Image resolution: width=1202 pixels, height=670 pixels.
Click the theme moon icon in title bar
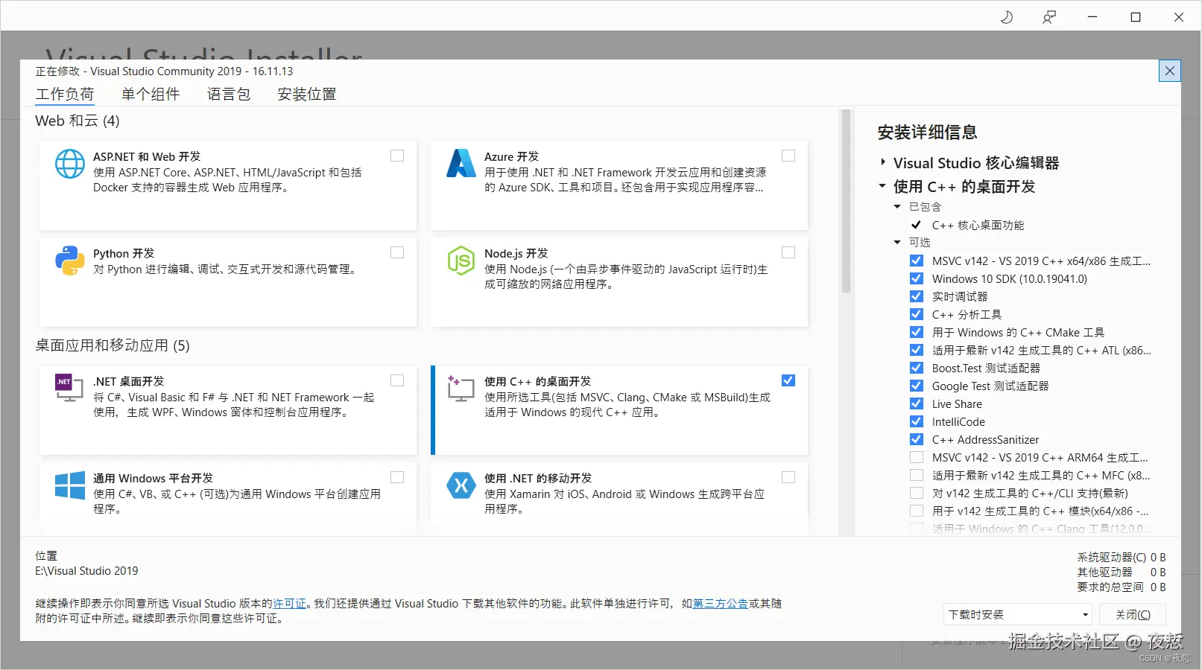[1006, 16]
